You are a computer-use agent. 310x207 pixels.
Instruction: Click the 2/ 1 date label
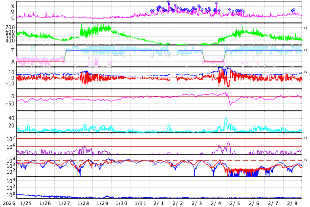pyautogui.click(x=159, y=203)
